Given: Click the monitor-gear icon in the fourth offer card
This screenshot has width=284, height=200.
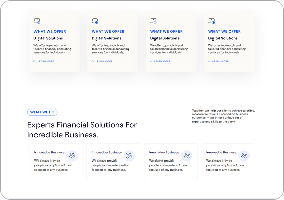Looking at the screenshot, I should click(211, 21).
